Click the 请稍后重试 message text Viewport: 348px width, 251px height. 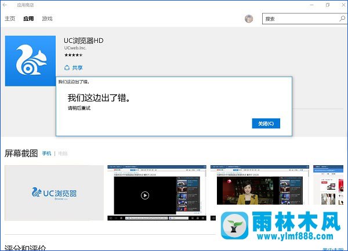click(x=79, y=108)
